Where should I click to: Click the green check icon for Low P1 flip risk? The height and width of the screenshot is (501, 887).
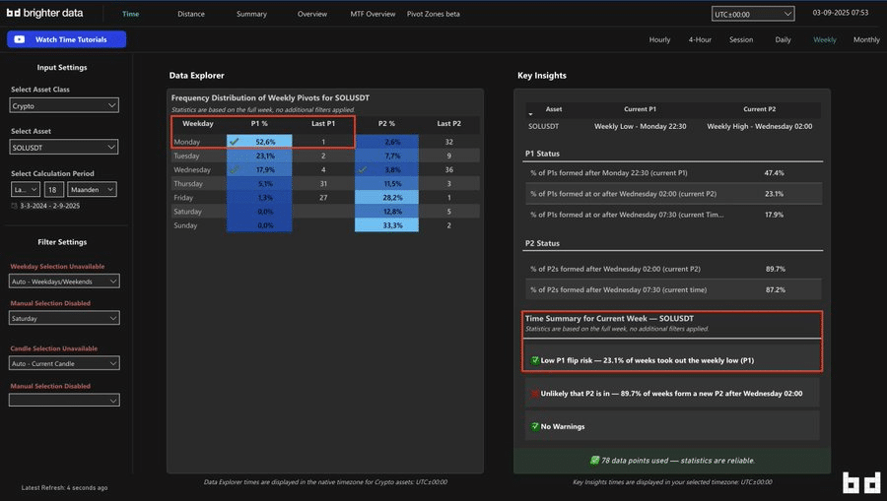tap(535, 360)
